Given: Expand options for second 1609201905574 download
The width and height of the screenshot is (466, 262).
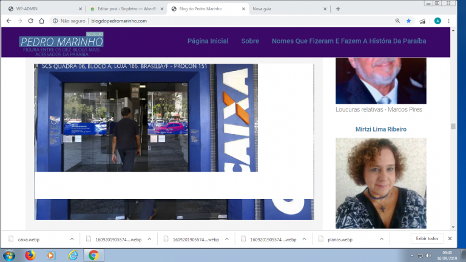Looking at the screenshot, I should pyautogui.click(x=227, y=239).
